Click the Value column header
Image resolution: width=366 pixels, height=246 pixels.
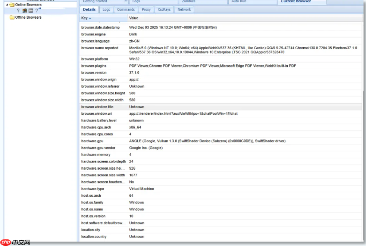tap(134, 18)
